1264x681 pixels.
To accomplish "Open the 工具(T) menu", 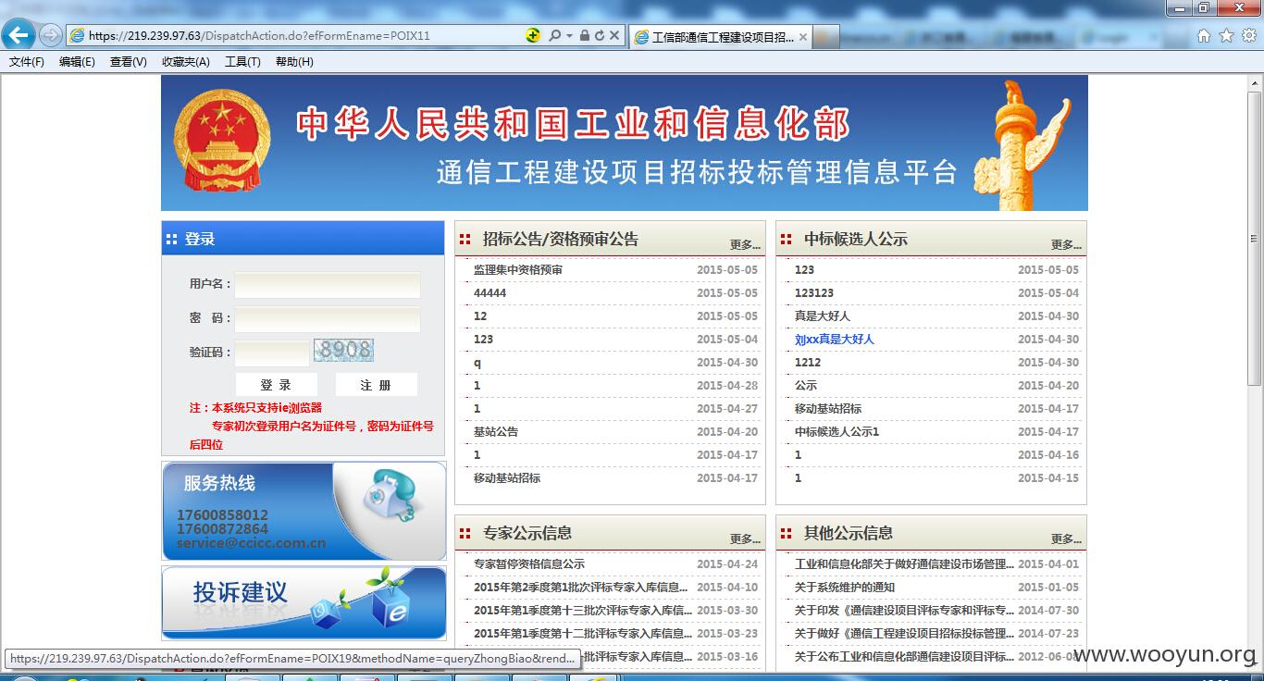I will pos(242,62).
